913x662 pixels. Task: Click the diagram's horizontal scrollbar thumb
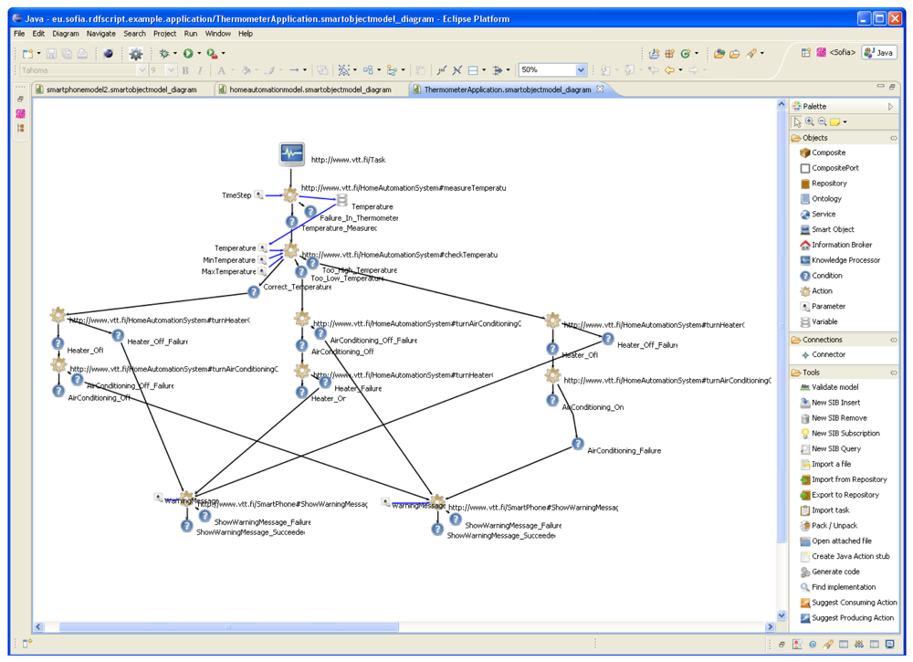pos(215,627)
